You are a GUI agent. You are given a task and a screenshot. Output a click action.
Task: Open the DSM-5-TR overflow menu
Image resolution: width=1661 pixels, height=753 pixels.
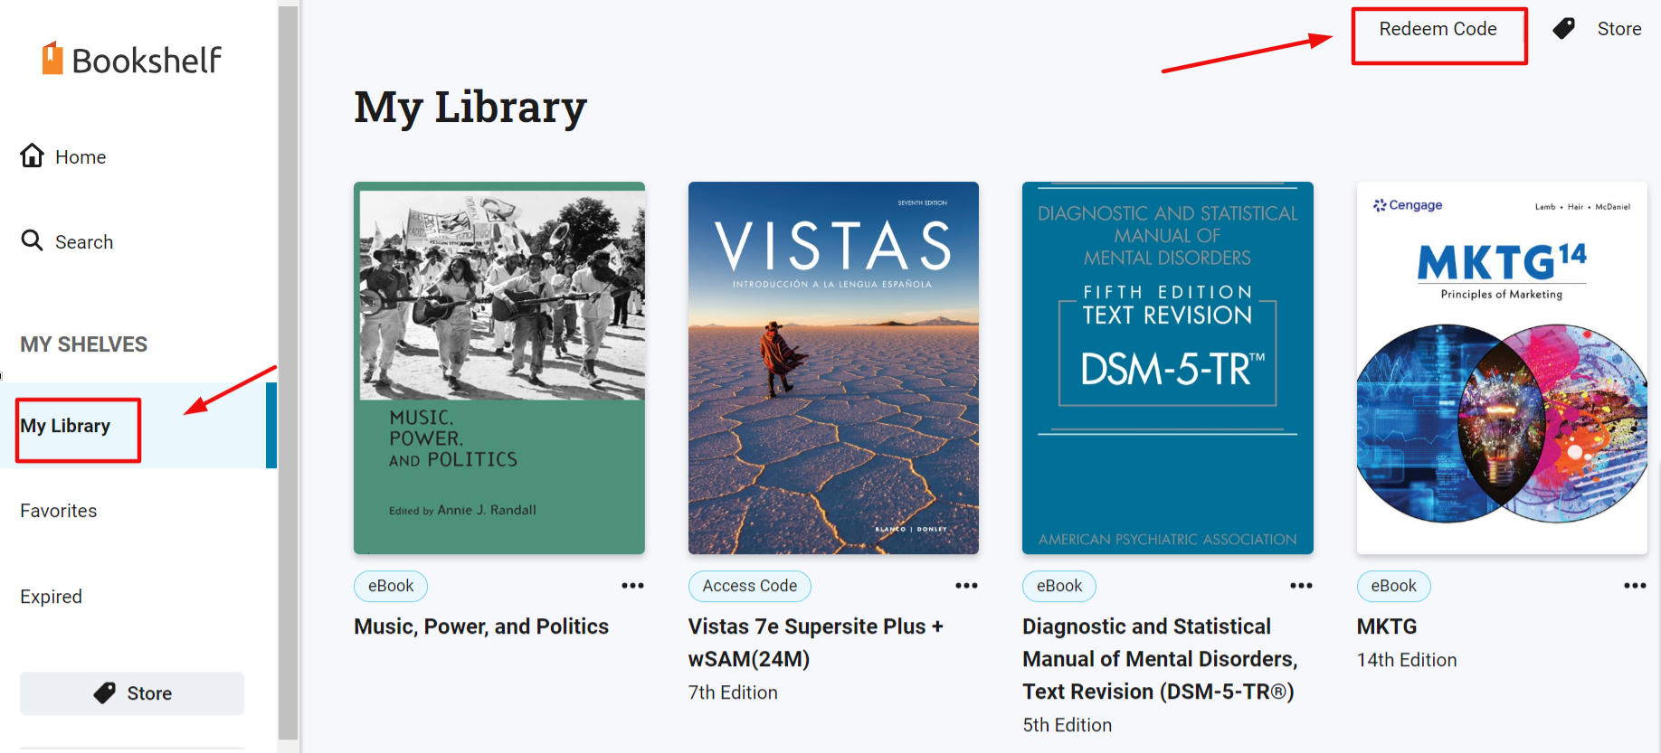[1301, 586]
